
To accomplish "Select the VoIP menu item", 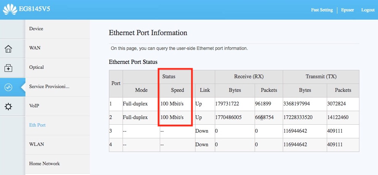I will pyautogui.click(x=34, y=106).
